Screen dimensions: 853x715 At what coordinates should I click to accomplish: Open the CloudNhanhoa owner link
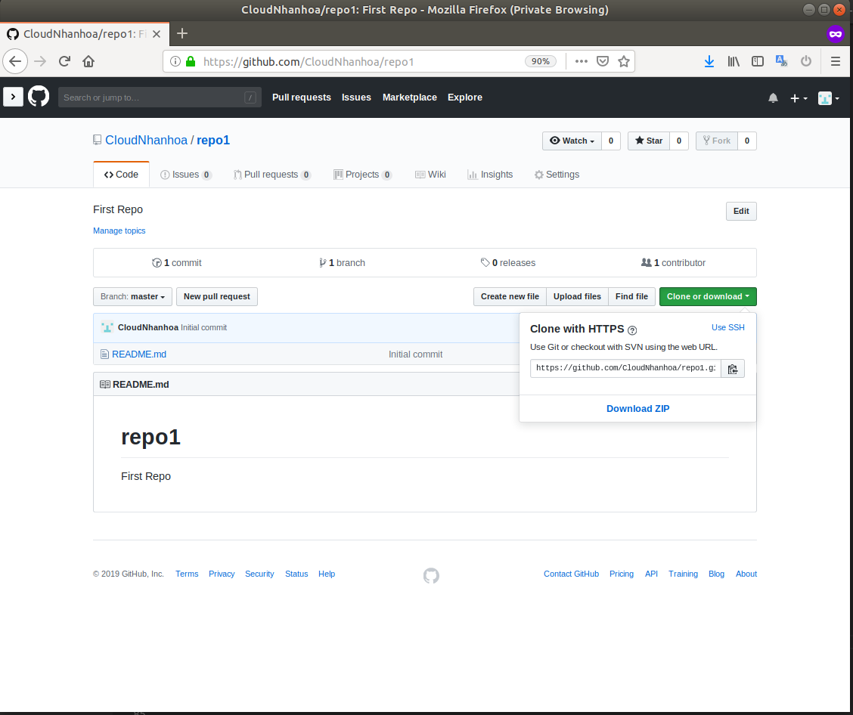tap(146, 141)
